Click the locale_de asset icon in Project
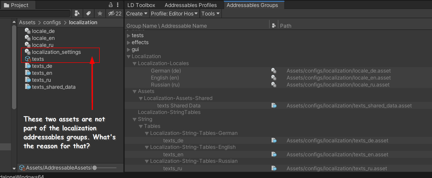This screenshot has width=432, height=178. tap(28, 31)
